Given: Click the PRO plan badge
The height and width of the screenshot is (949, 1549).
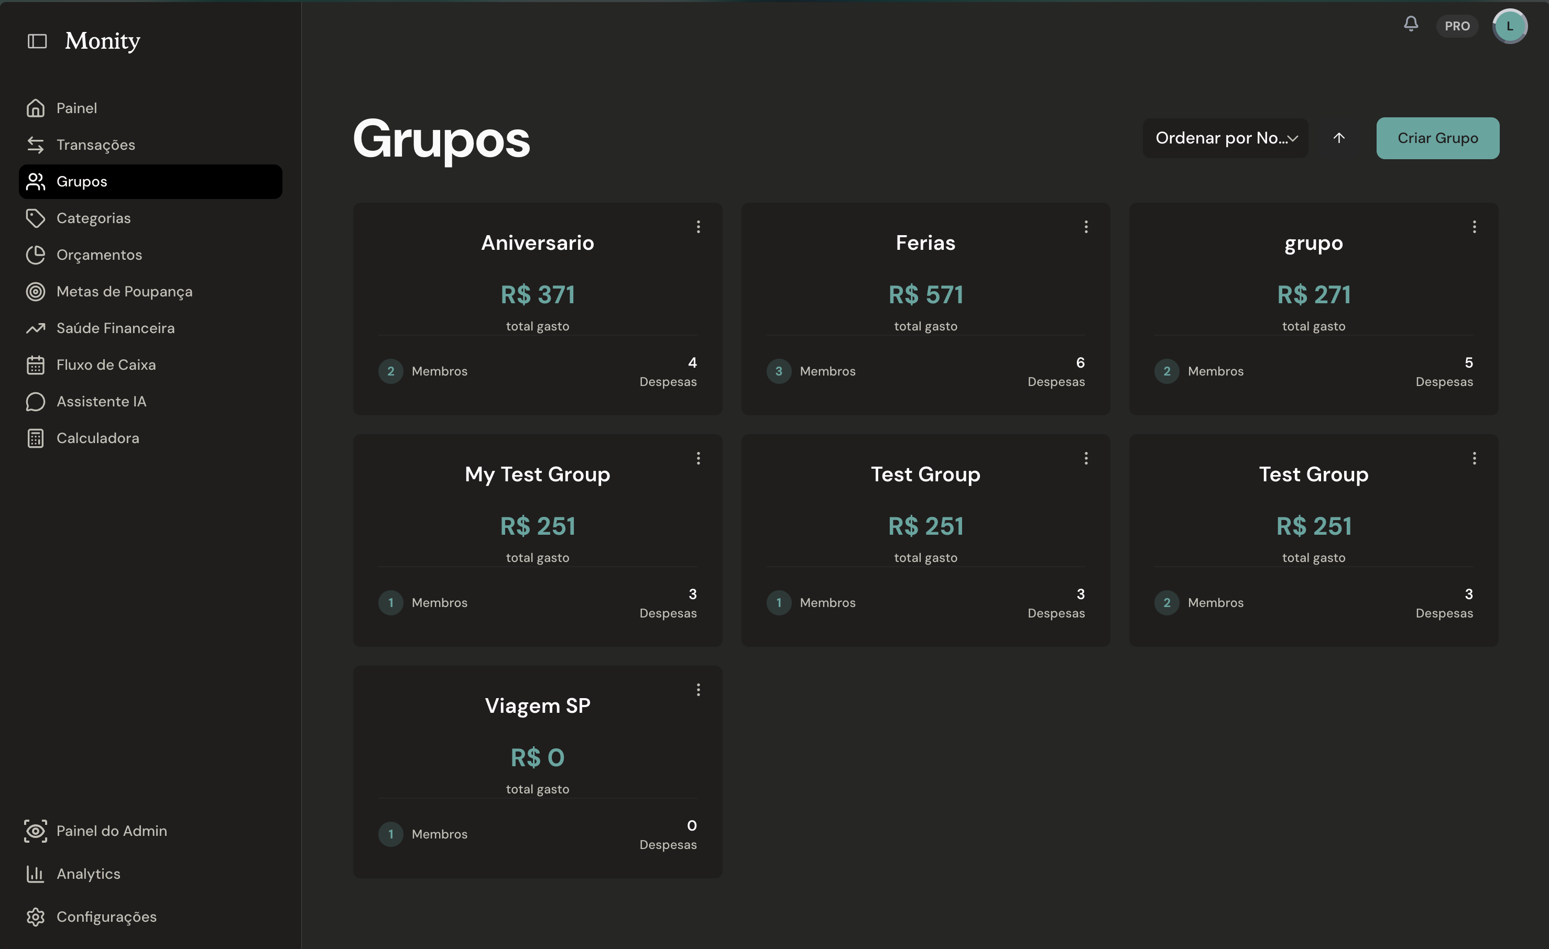Looking at the screenshot, I should click(1457, 26).
